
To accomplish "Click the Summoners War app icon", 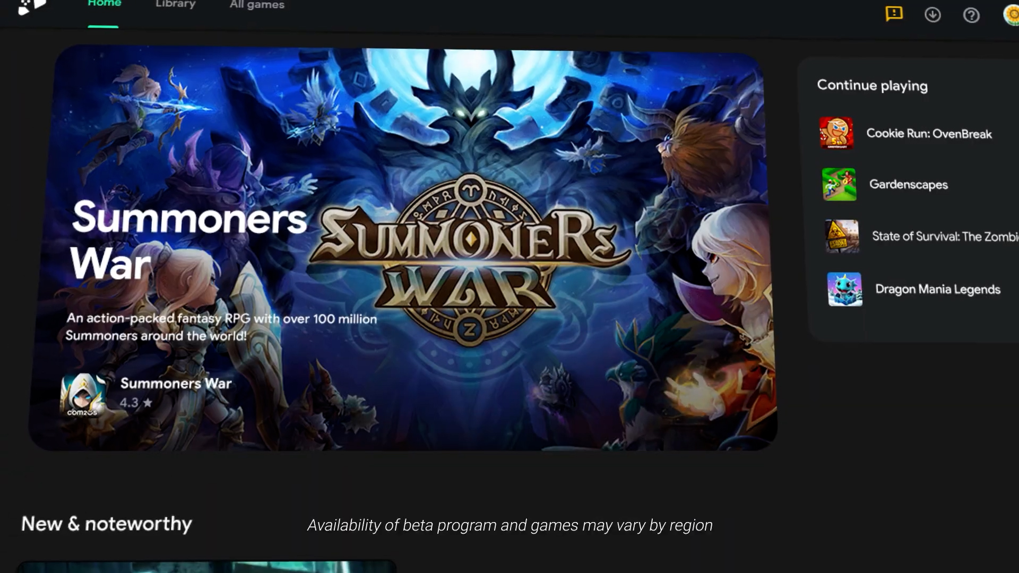I will pos(83,394).
